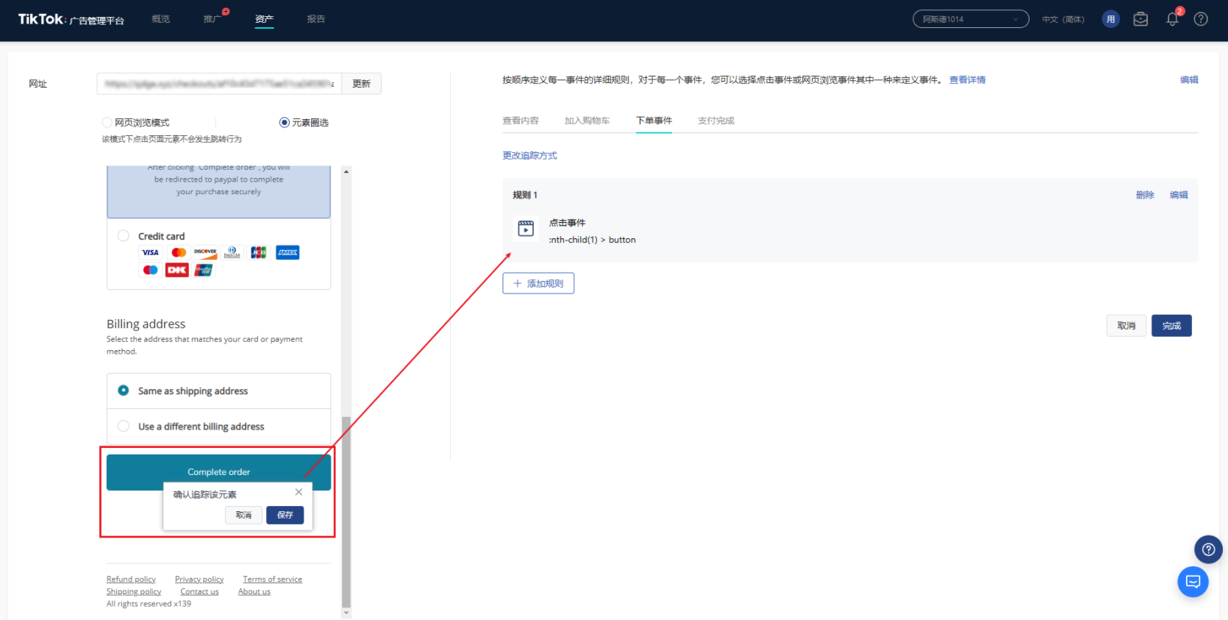Switch to the 支付完成 tab
Screen dimensions: 1228x620
(715, 121)
